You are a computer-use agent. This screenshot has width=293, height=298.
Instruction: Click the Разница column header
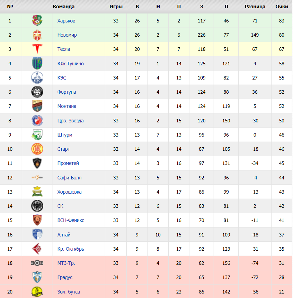pos(255,7)
